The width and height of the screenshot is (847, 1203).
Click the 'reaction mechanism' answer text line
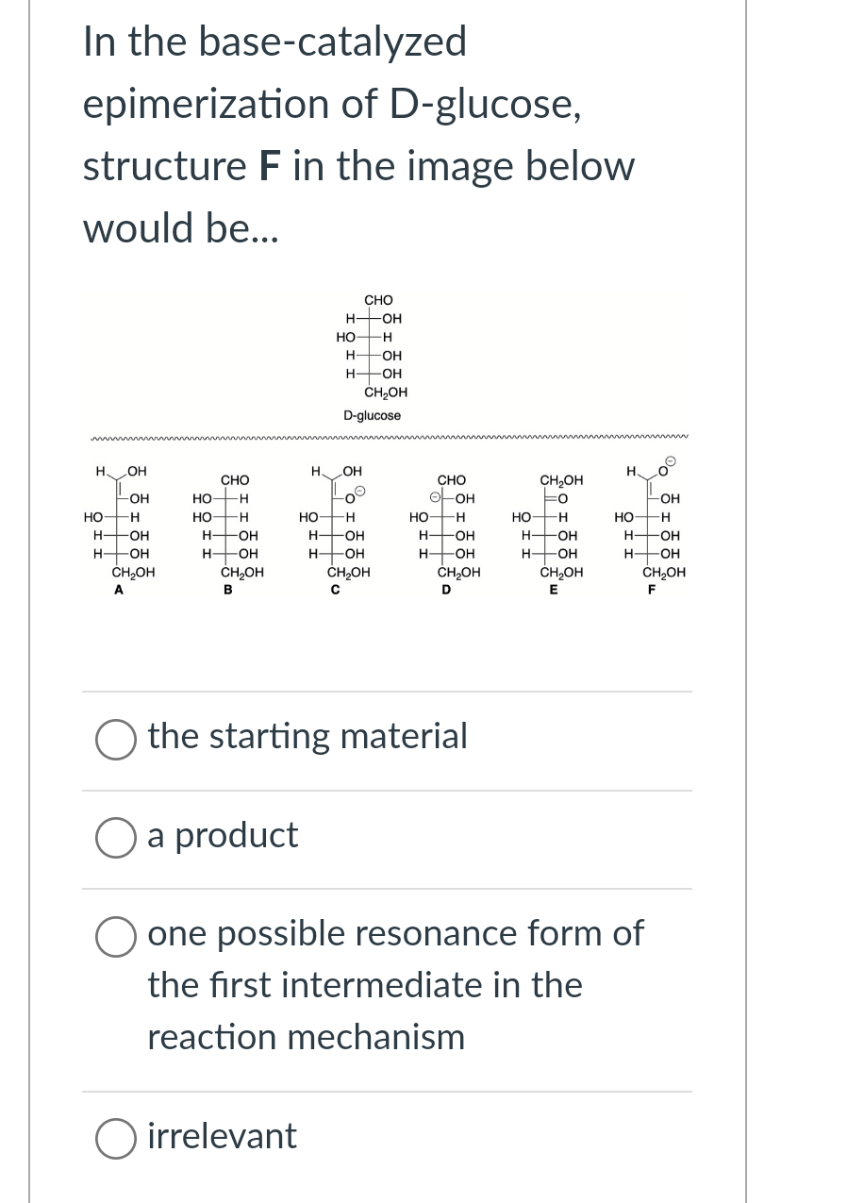pyautogui.click(x=306, y=1037)
